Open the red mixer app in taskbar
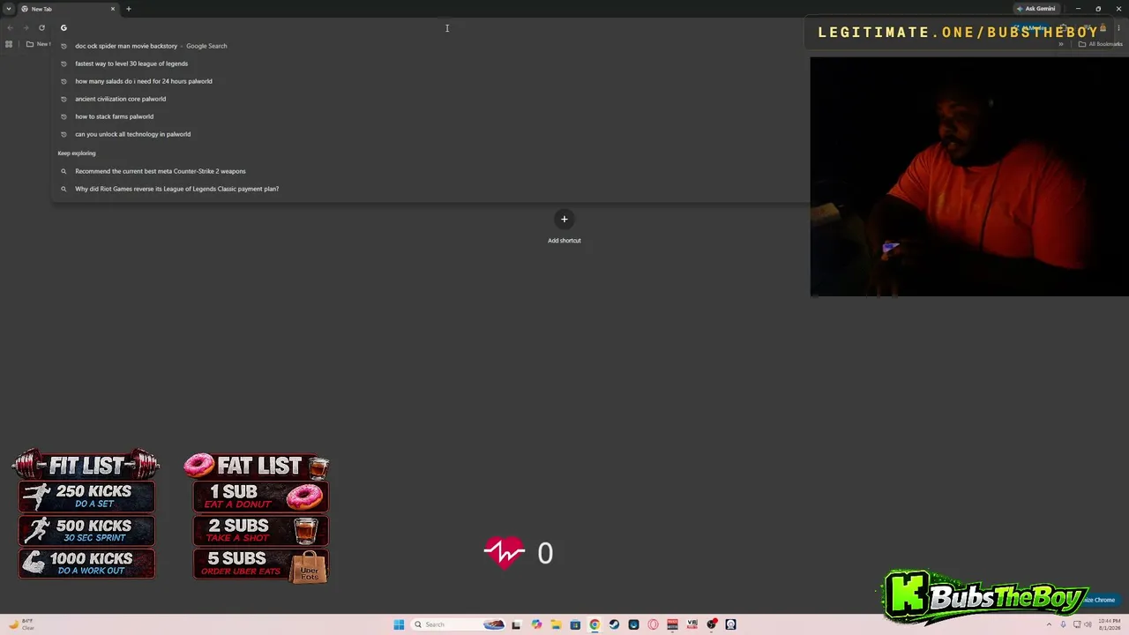Viewport: 1129px width, 635px height. tap(672, 624)
